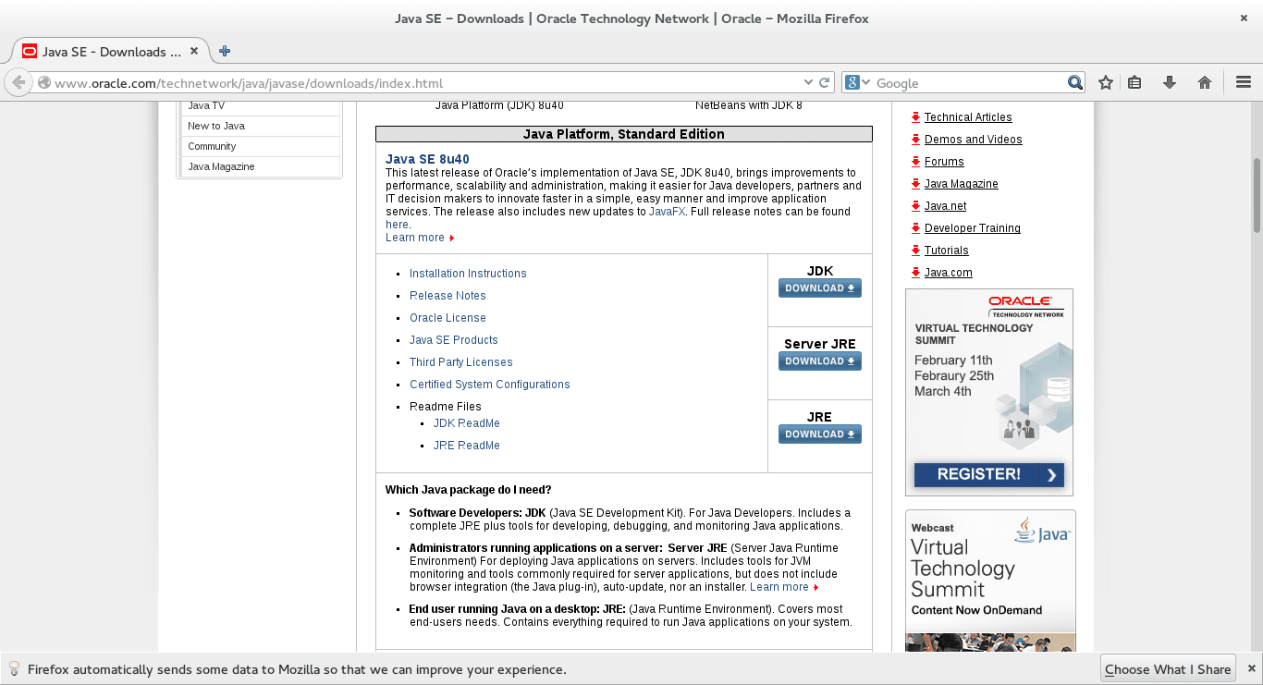This screenshot has width=1263, height=685.
Task: Follow the JavaFX link
Action: (x=667, y=212)
